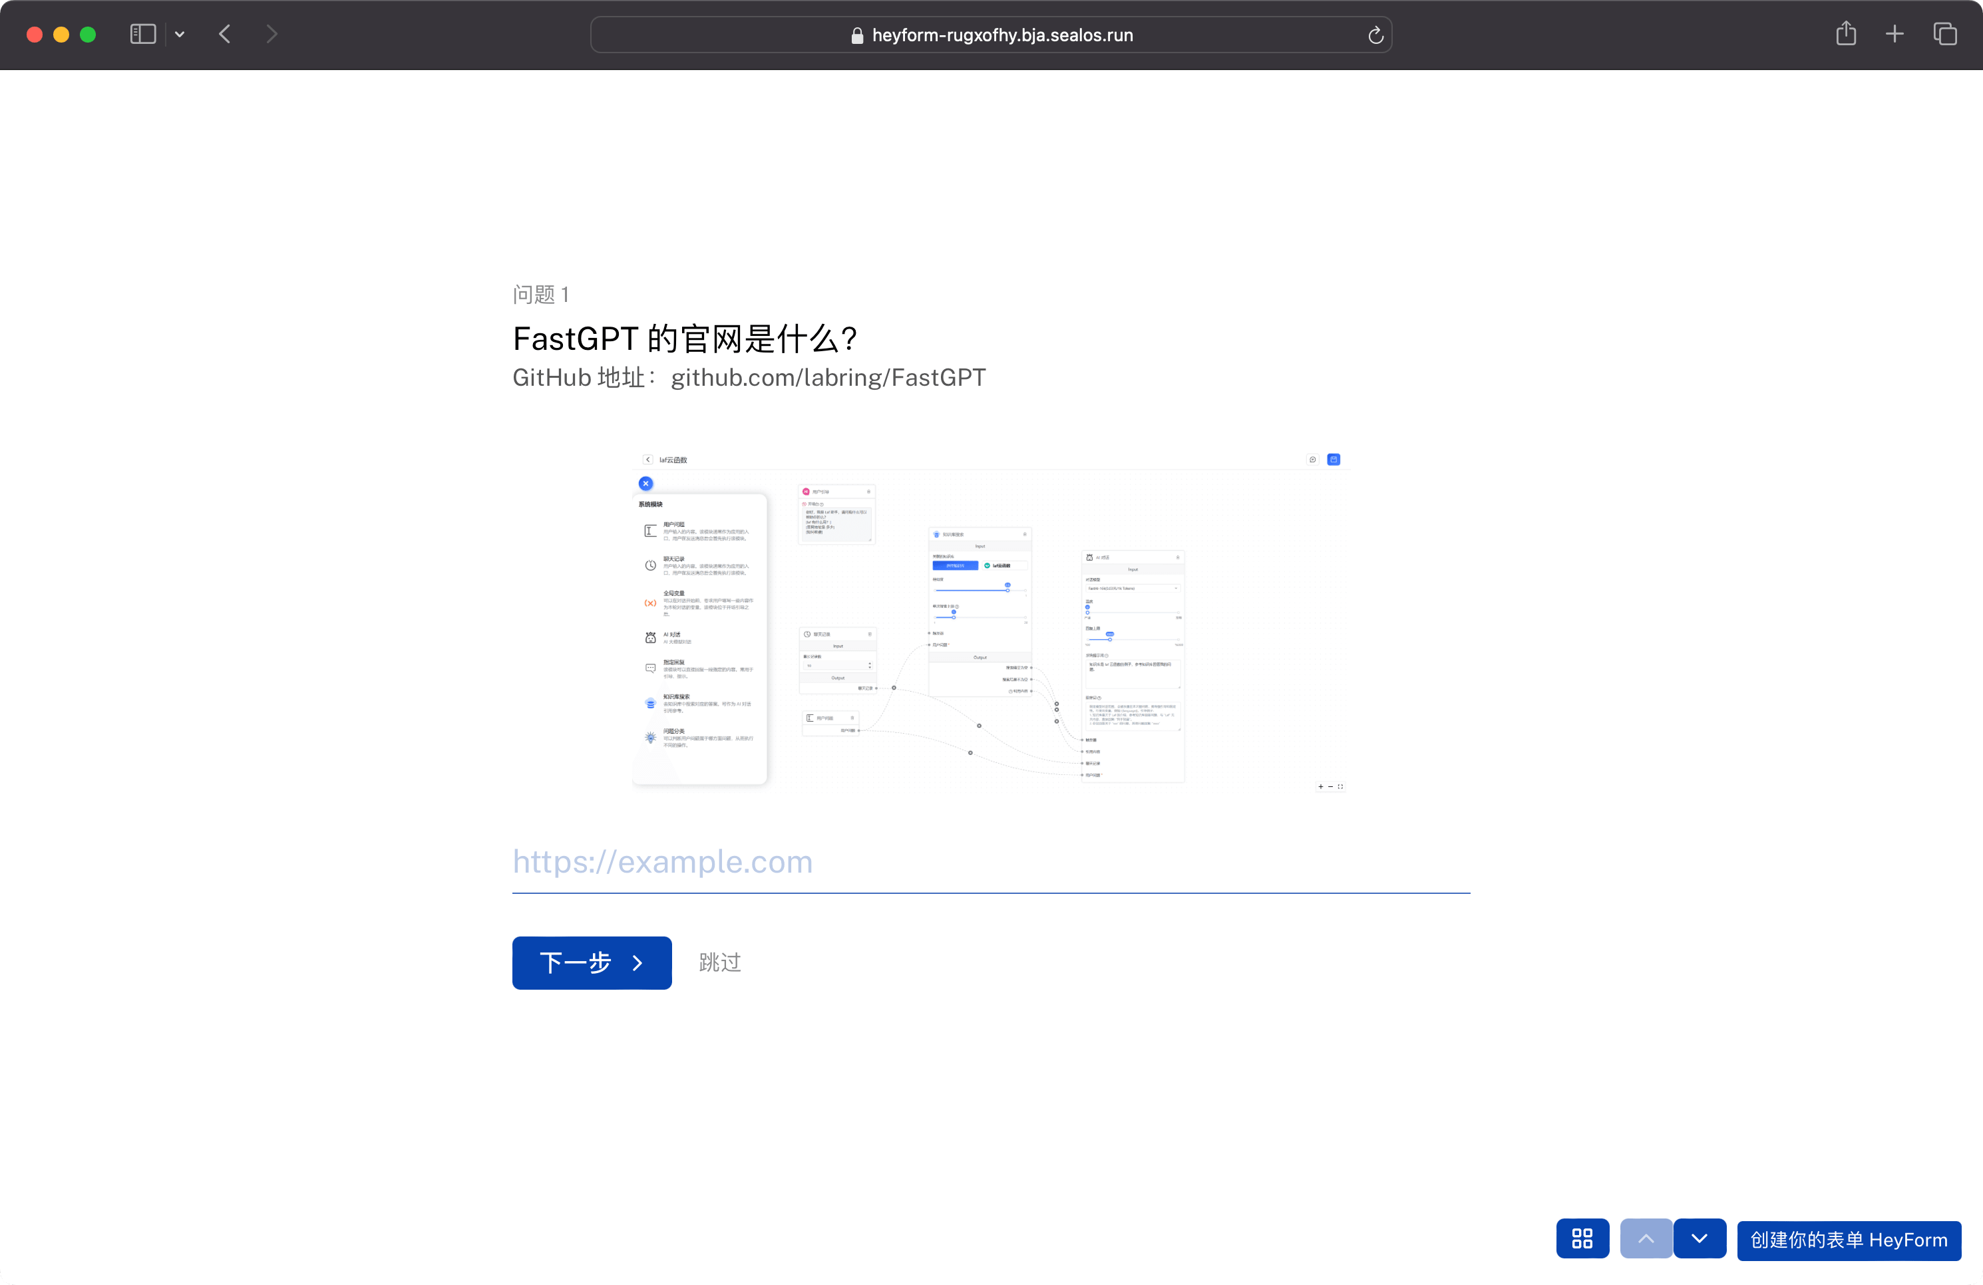Click the GitHub address description text
Image resolution: width=1983 pixels, height=1285 pixels.
coord(748,377)
